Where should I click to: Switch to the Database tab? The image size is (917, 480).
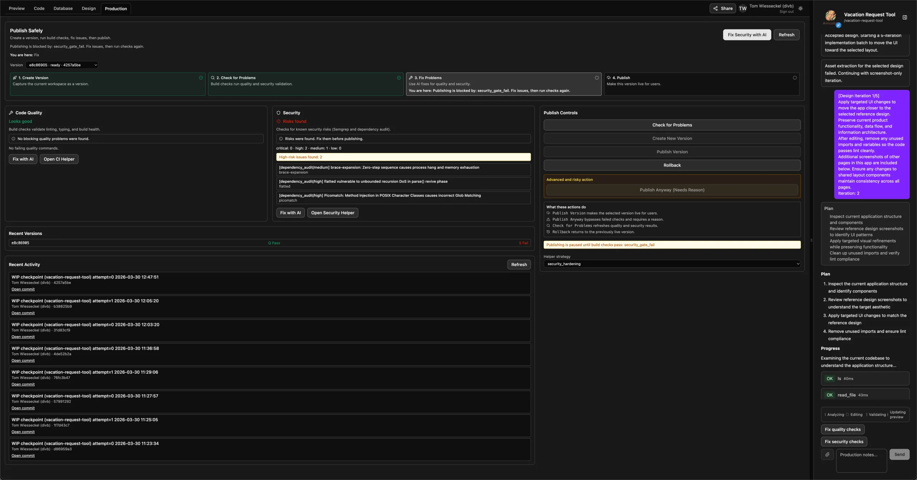click(63, 9)
